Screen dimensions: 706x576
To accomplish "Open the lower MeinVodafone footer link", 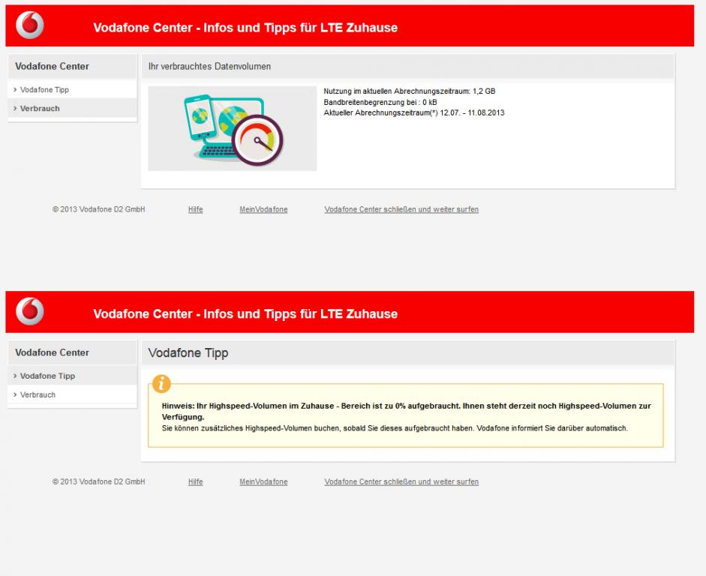I will coord(263,481).
